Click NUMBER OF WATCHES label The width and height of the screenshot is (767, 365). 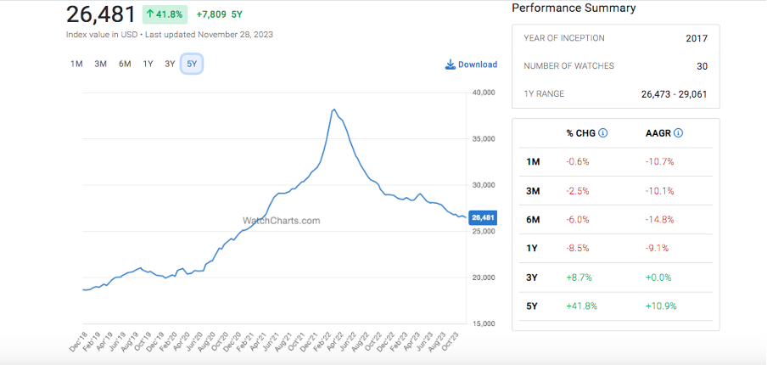(568, 66)
